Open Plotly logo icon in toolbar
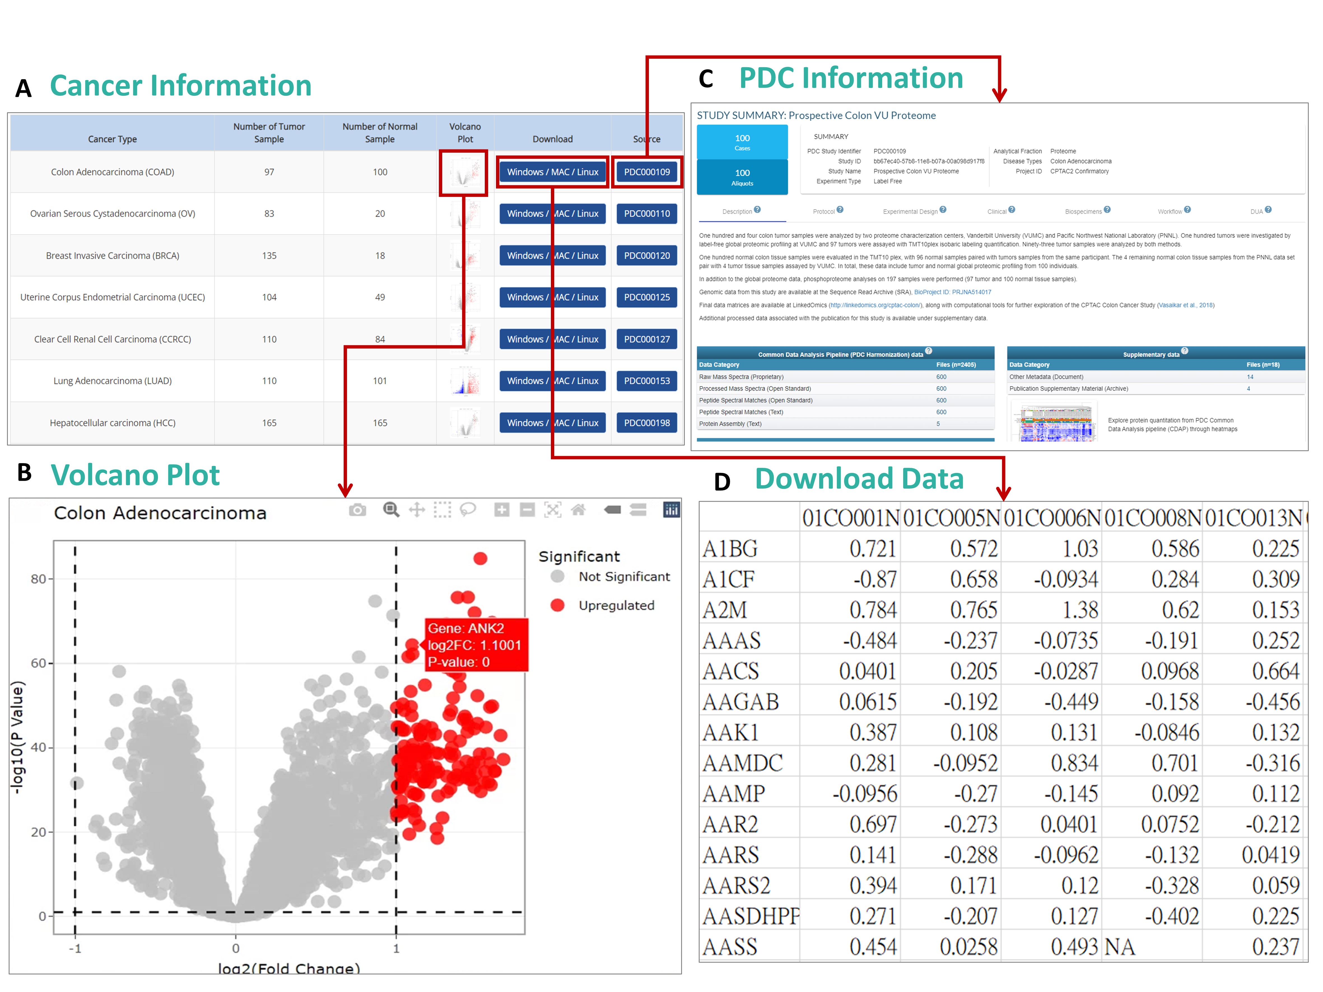Viewport: 1323px width, 992px height. pyautogui.click(x=672, y=510)
